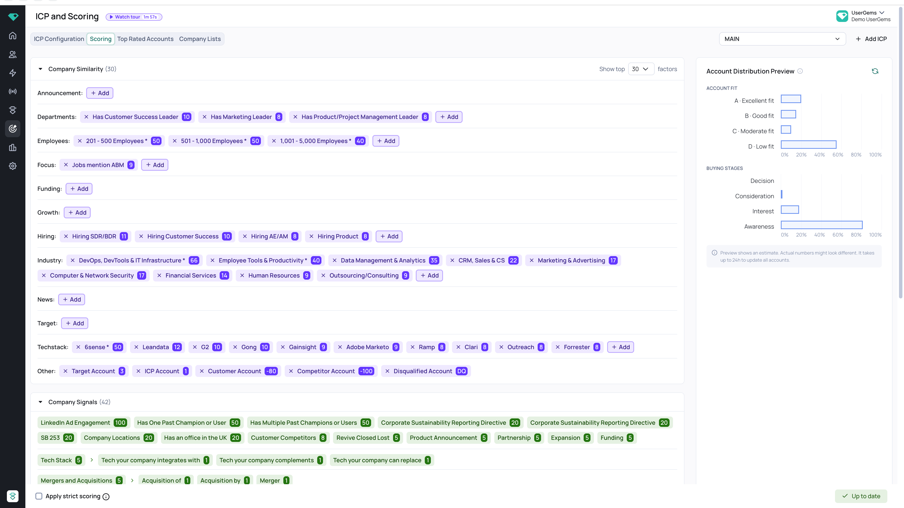Click the UserGems gem logo in sidebar
Image resolution: width=904 pixels, height=508 pixels.
coord(13,16)
